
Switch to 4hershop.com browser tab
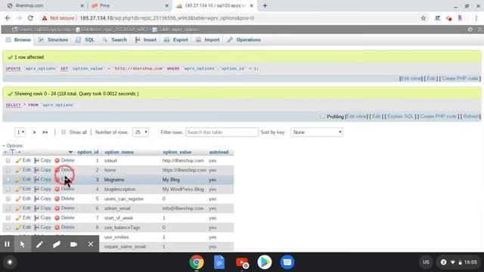click(x=45, y=5)
